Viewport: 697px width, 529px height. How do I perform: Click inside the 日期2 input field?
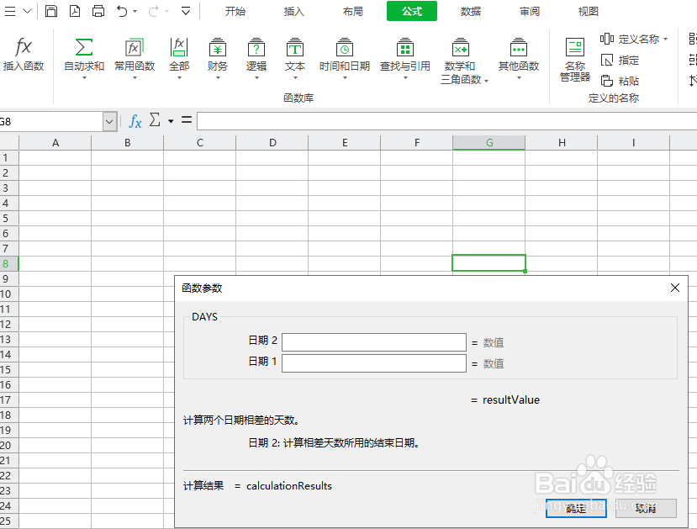click(x=374, y=341)
